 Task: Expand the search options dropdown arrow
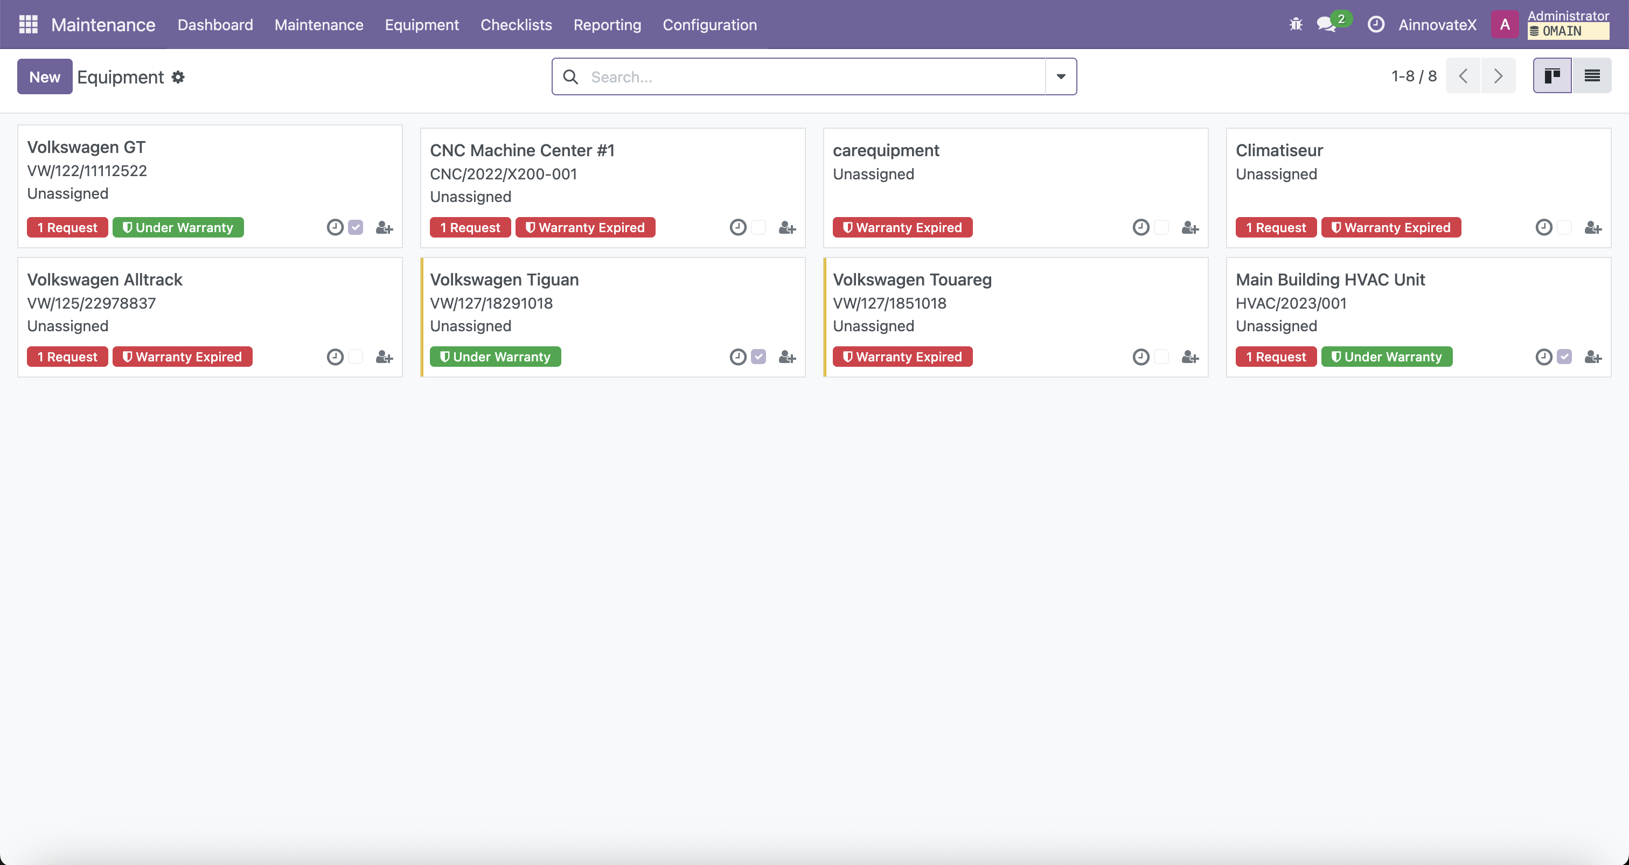[1061, 76]
